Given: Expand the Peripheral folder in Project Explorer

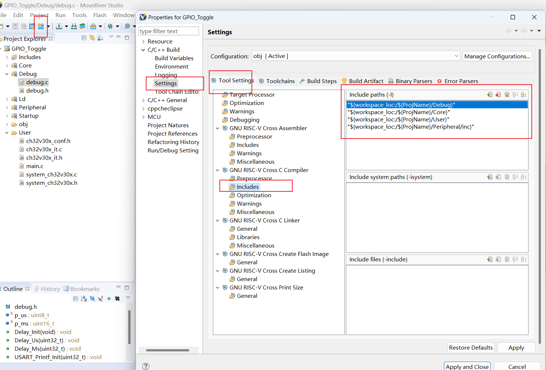Looking at the screenshot, I should (x=7, y=108).
